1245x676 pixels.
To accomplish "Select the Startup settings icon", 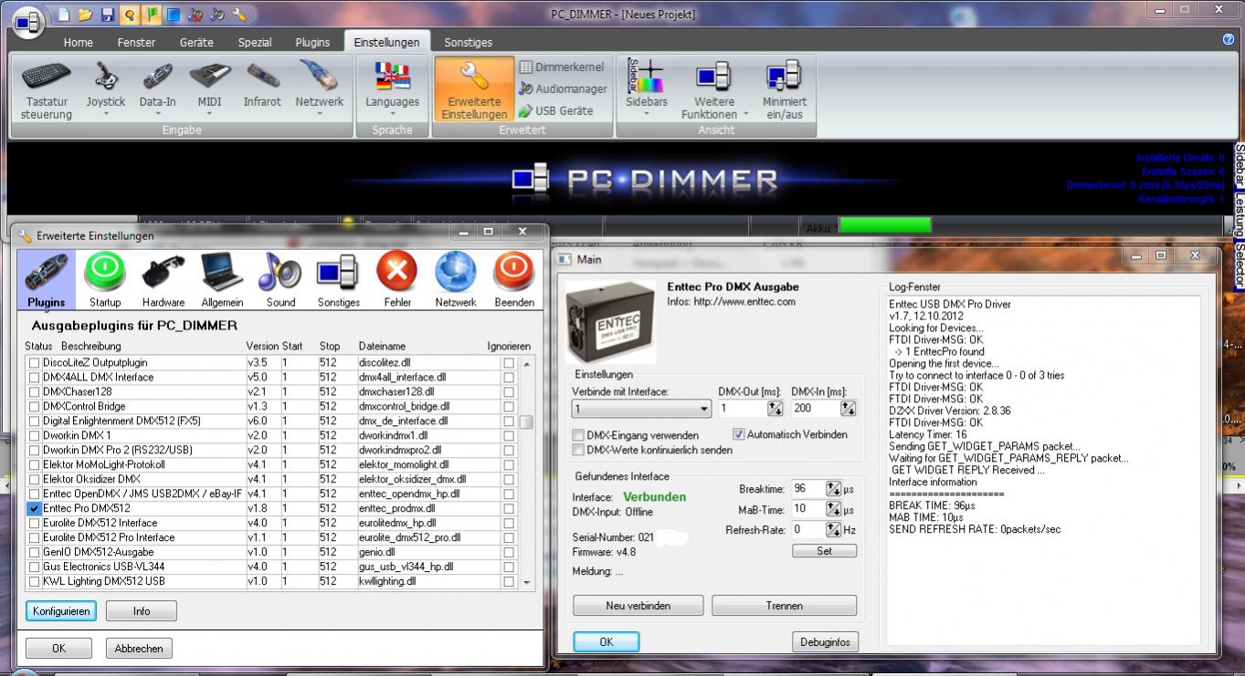I will pos(105,280).
